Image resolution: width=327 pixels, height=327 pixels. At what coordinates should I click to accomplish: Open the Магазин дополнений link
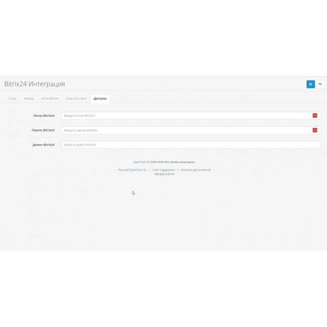pos(196,170)
